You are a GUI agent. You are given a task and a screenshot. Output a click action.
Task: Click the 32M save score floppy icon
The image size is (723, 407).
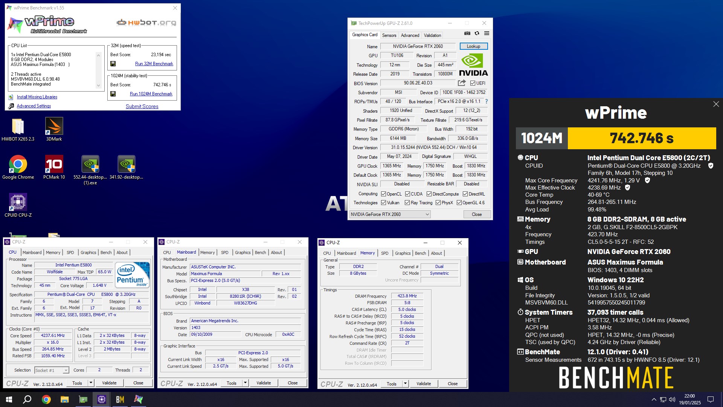(x=113, y=64)
